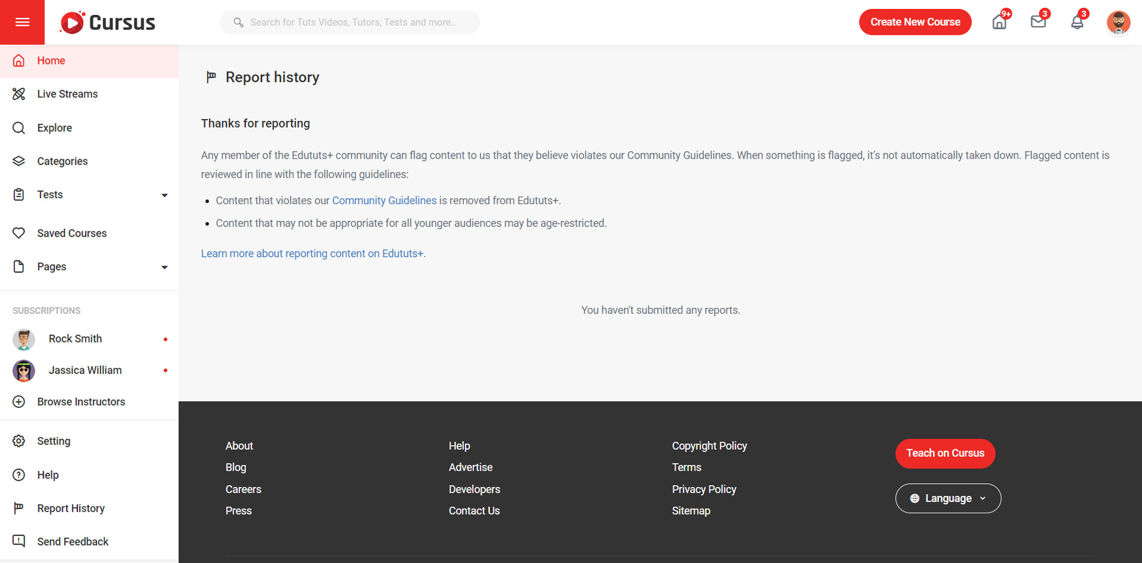Open the messages envelope icon
Viewport: 1142px width, 563px height.
pyautogui.click(x=1038, y=22)
